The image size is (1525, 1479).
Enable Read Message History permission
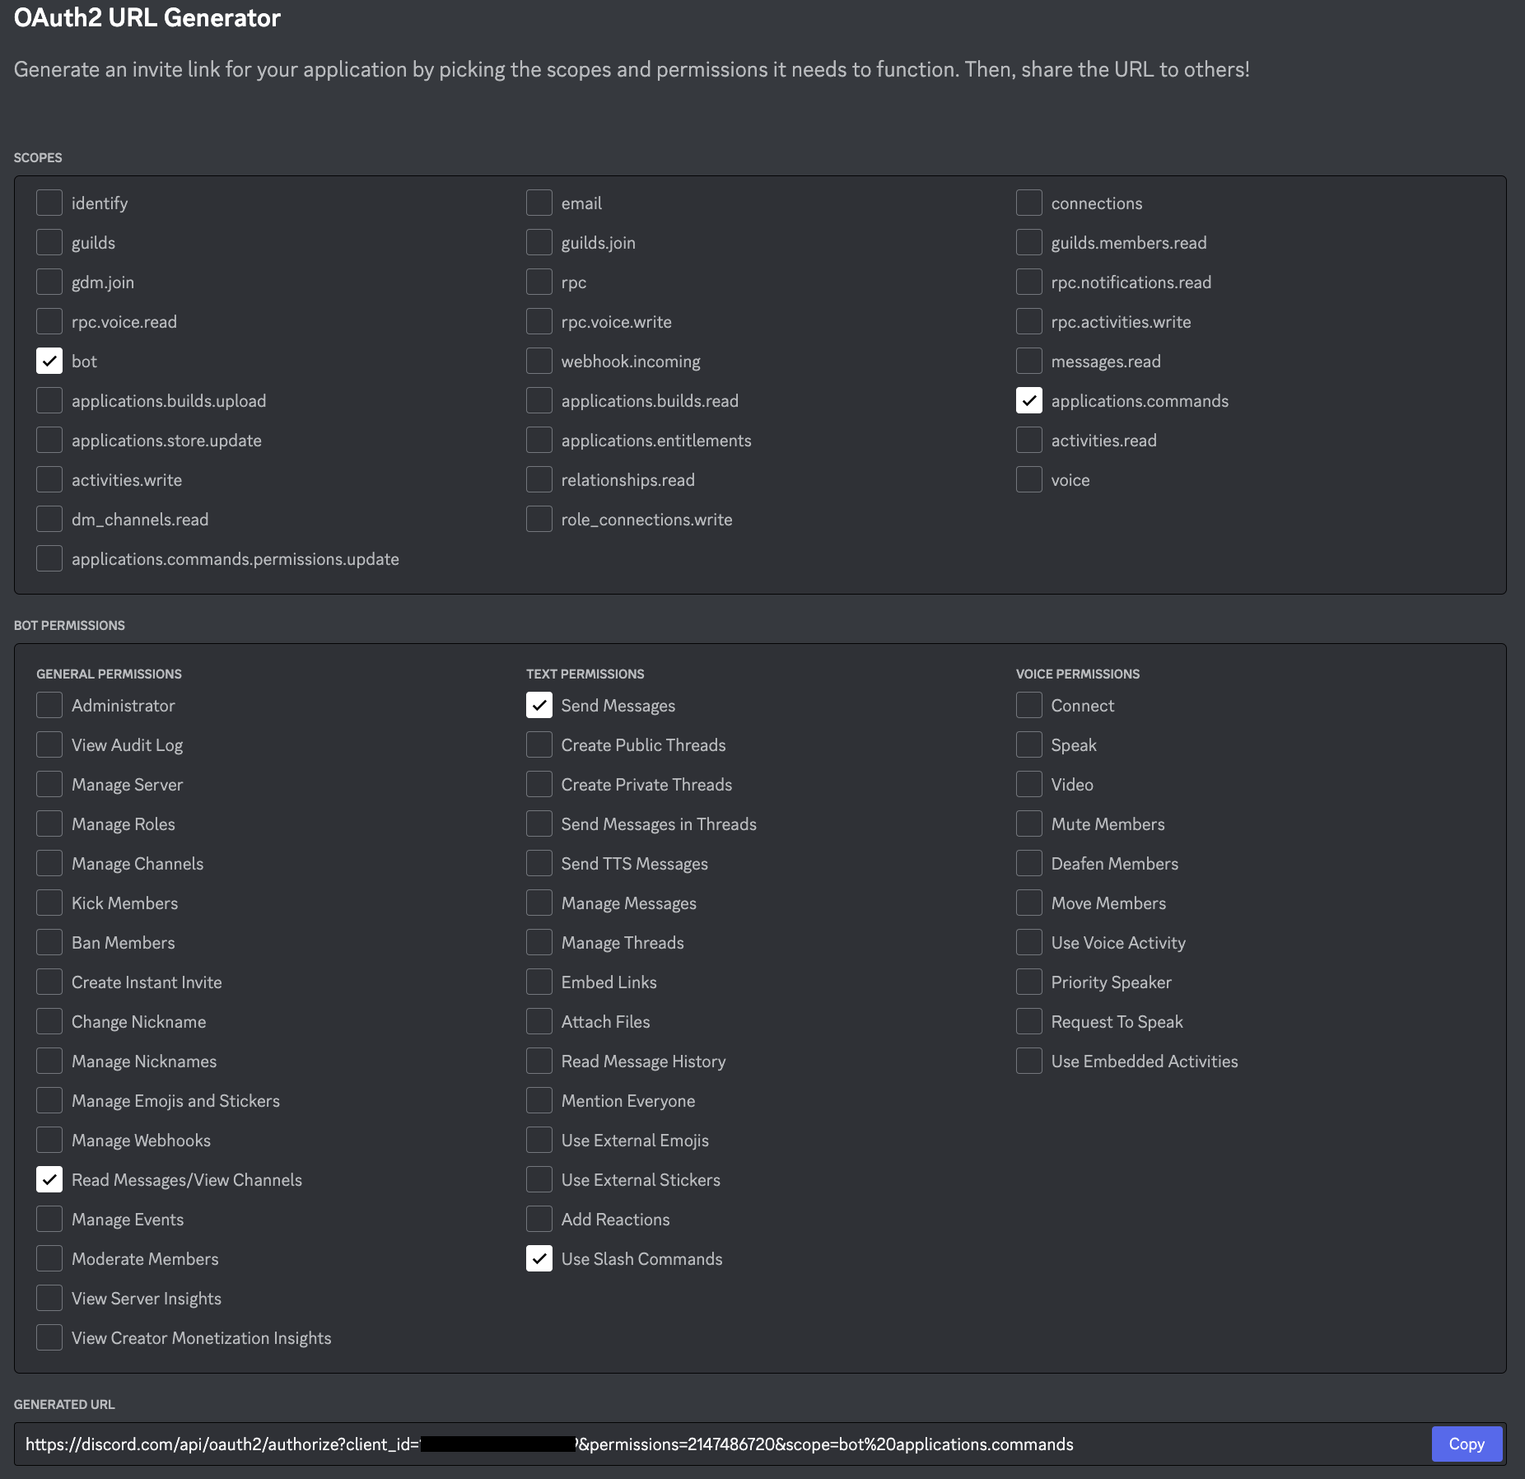click(x=539, y=1061)
